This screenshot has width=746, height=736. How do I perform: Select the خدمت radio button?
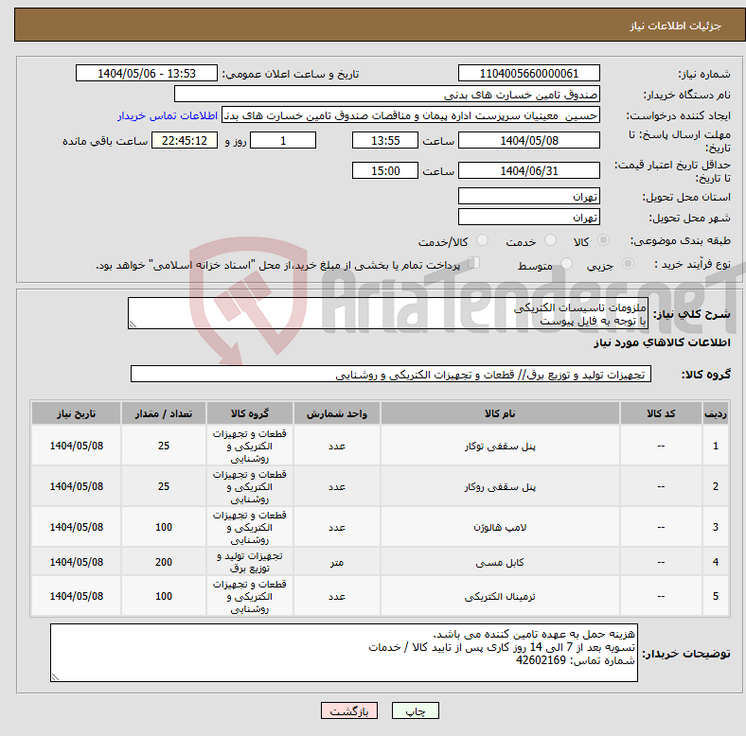[x=550, y=240]
